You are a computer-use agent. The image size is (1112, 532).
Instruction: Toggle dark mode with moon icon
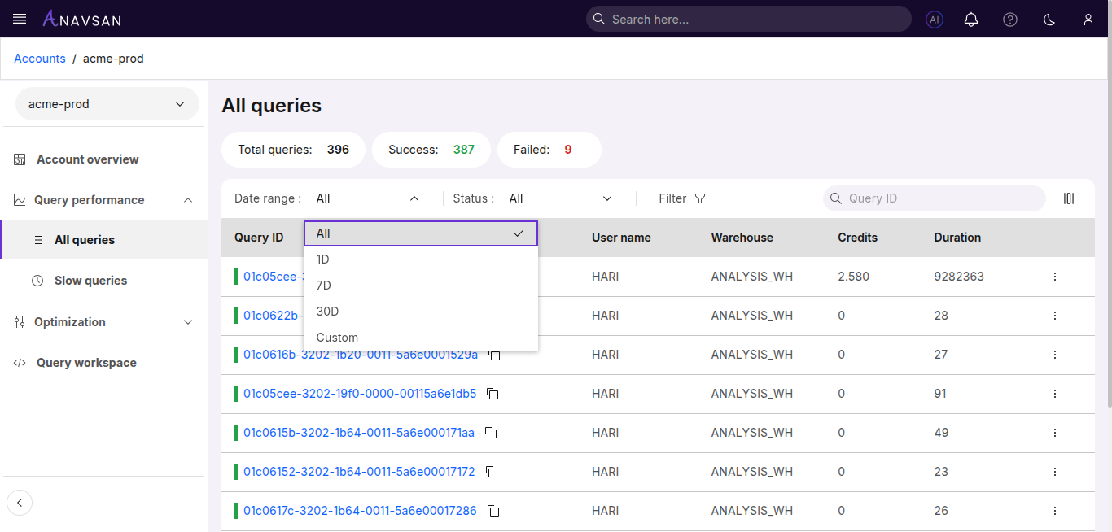[x=1049, y=20]
